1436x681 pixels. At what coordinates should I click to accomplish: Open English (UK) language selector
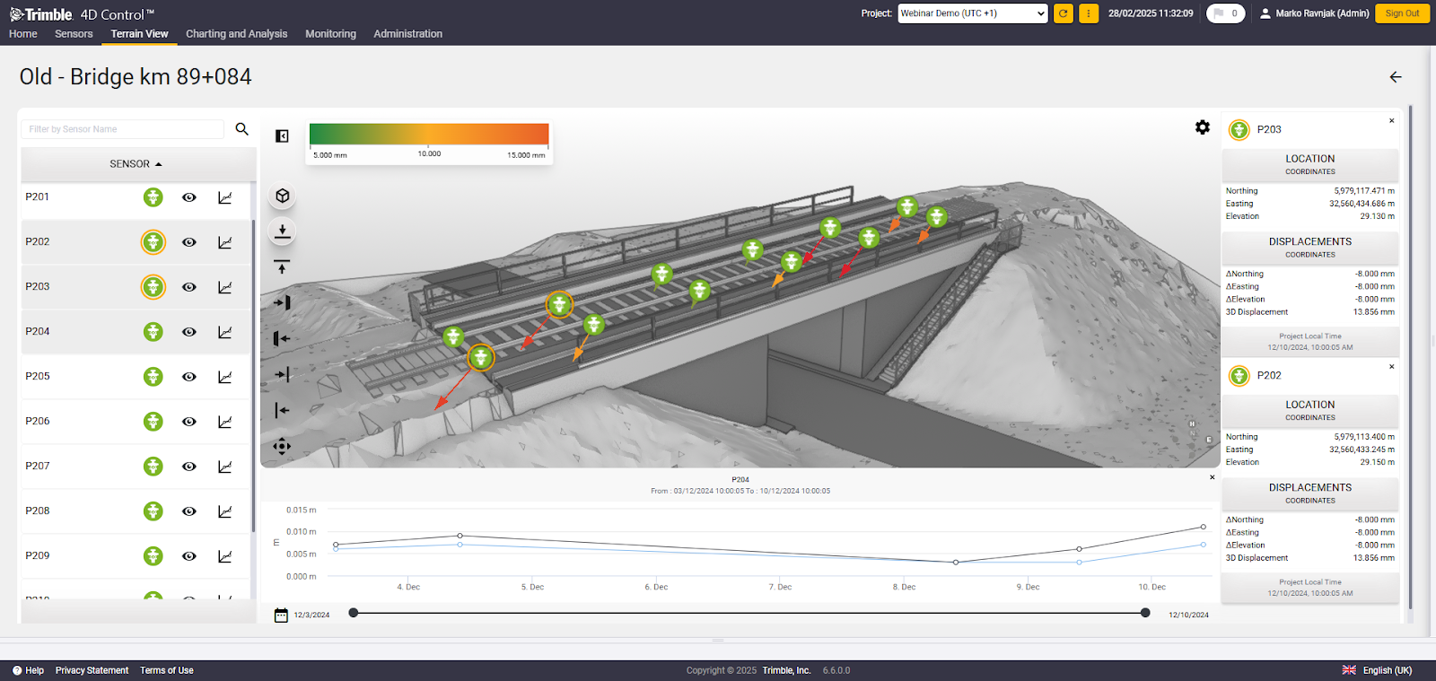click(1378, 670)
